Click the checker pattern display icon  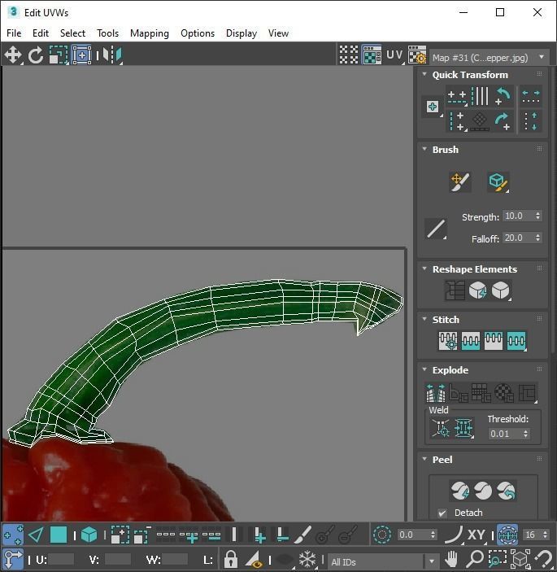[x=349, y=55]
